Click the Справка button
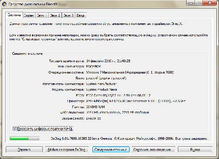The image size is (219, 159). (24, 149)
